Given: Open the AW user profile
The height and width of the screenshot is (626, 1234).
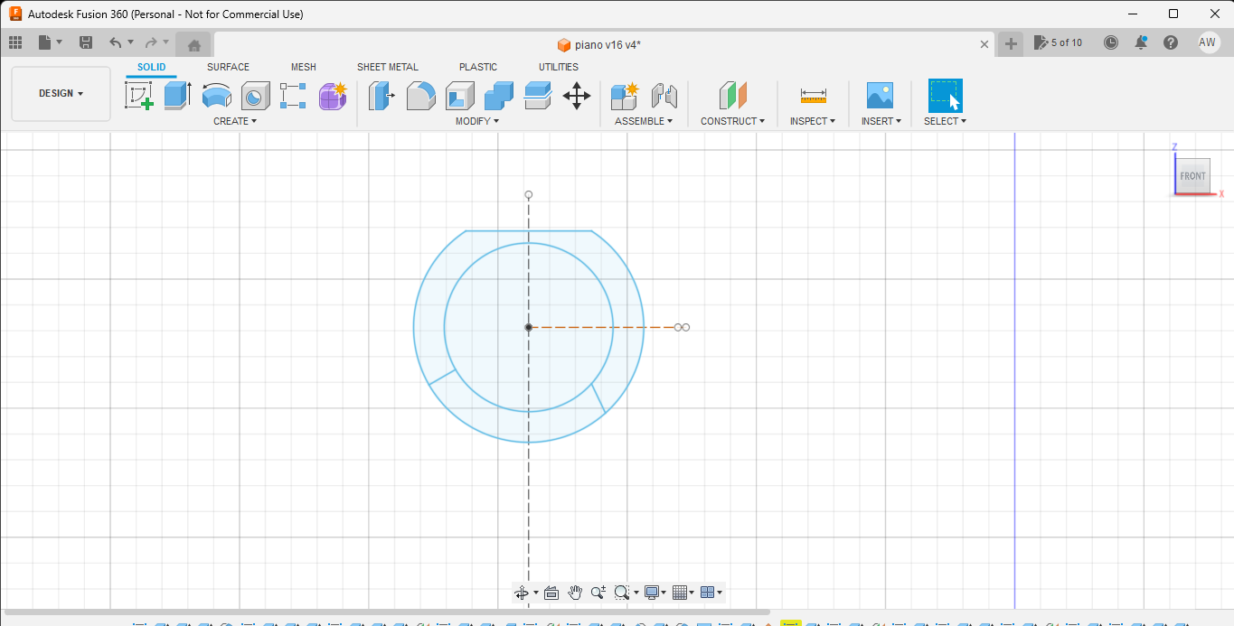Looking at the screenshot, I should tap(1208, 42).
